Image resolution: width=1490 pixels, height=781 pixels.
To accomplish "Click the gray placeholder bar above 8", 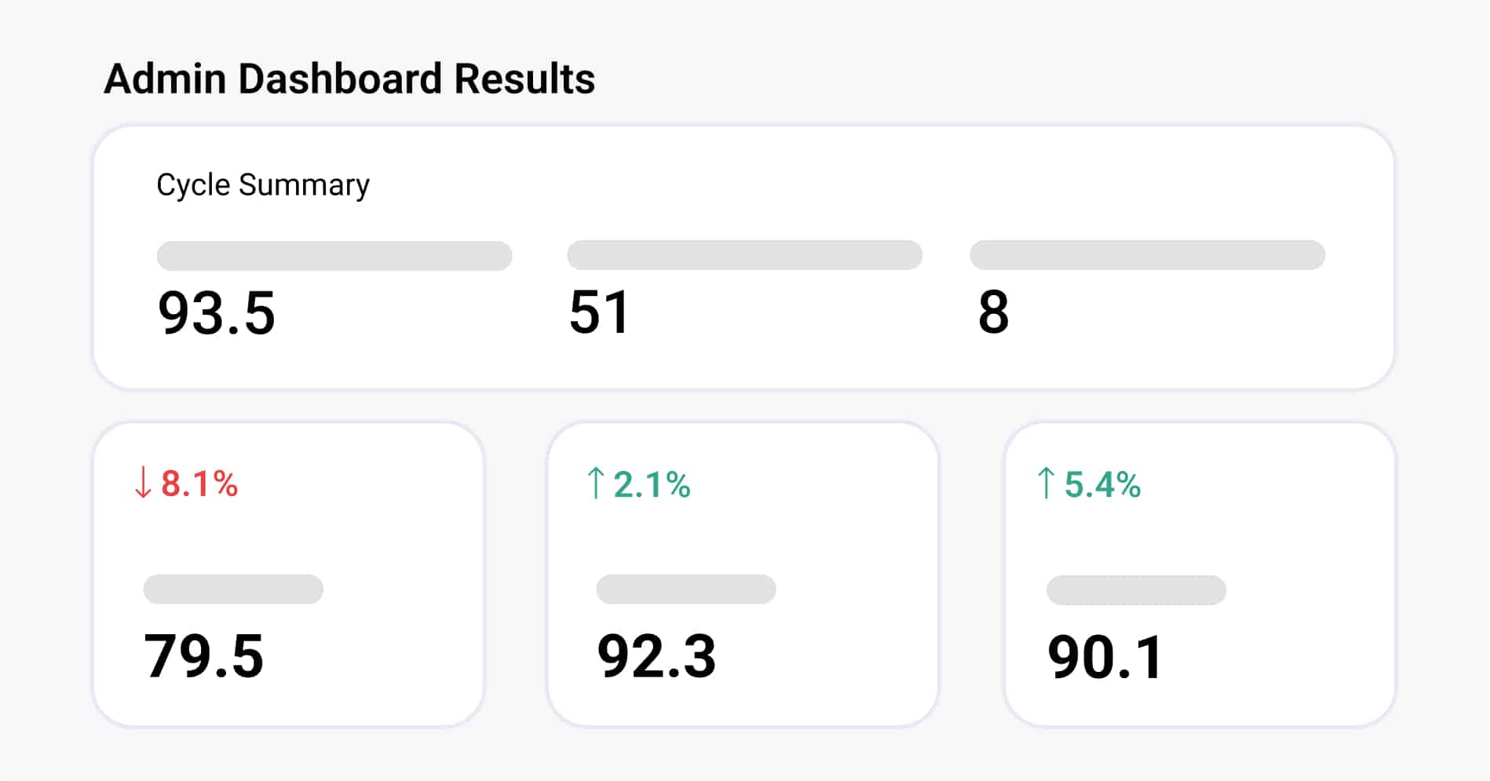I will [x=1147, y=255].
